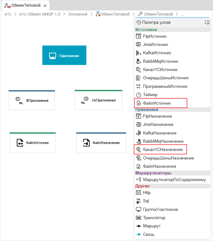Collapse the Источники palette section
Image resolution: width=213 pixels, height=241 pixels.
[146, 29]
